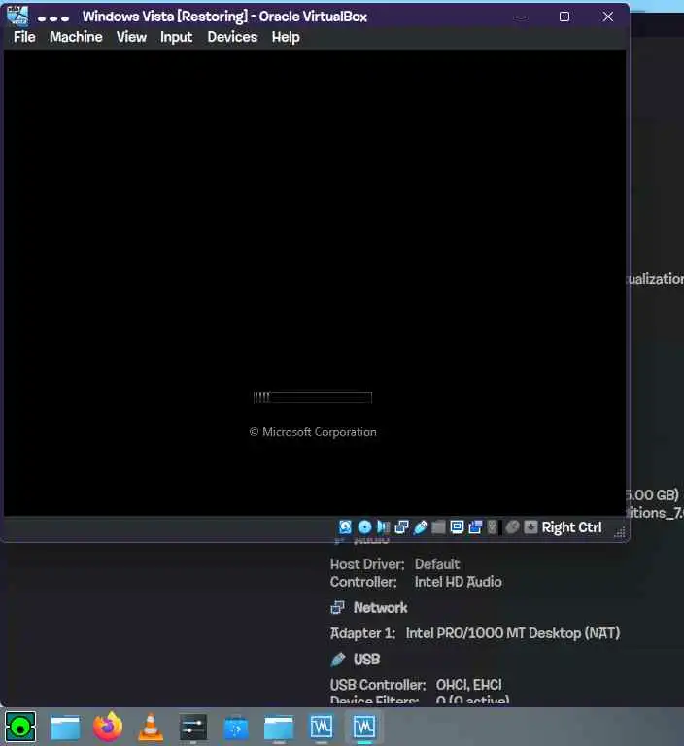Click the USB section header in VirtualBox Manager

coord(366,660)
